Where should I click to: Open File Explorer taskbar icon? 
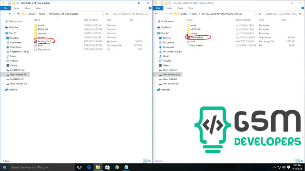(98, 167)
